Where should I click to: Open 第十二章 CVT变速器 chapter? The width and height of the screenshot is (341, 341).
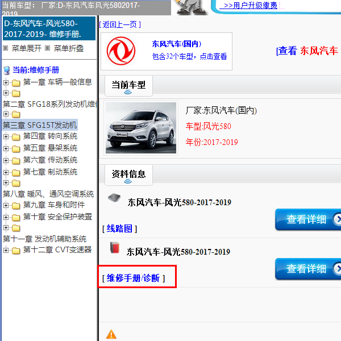point(57,249)
